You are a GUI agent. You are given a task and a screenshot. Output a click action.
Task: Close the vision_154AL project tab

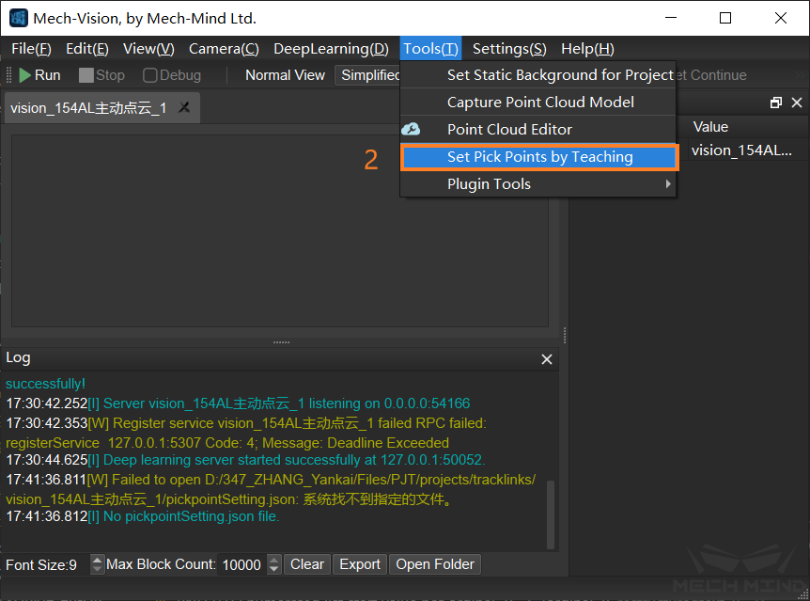pyautogui.click(x=184, y=108)
